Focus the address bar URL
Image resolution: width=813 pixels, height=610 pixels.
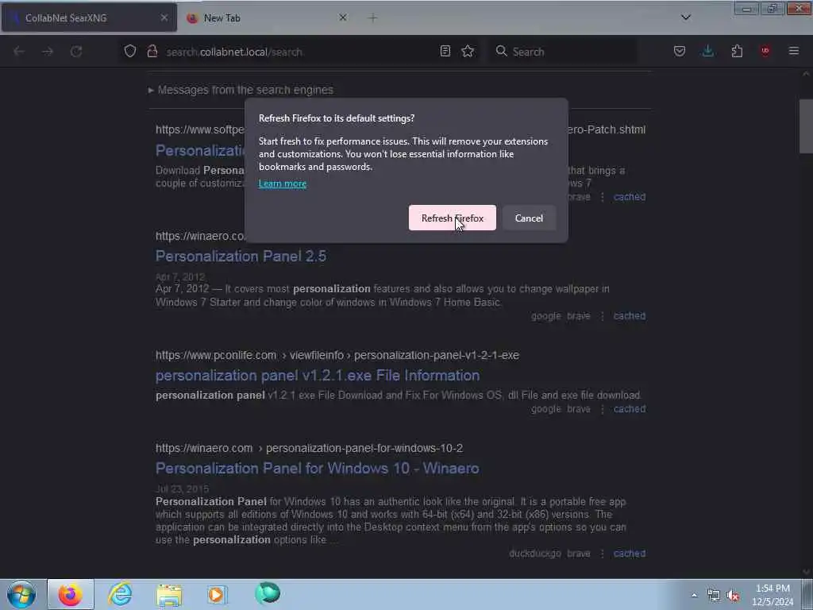coord(234,52)
